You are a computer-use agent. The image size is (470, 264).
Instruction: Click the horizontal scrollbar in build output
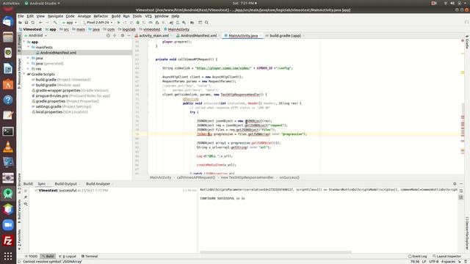(x=276, y=252)
